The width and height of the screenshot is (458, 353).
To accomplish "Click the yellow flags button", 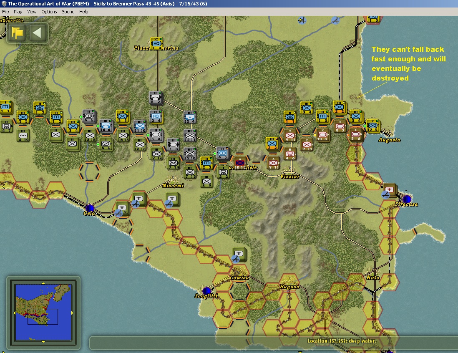I will 17,33.
